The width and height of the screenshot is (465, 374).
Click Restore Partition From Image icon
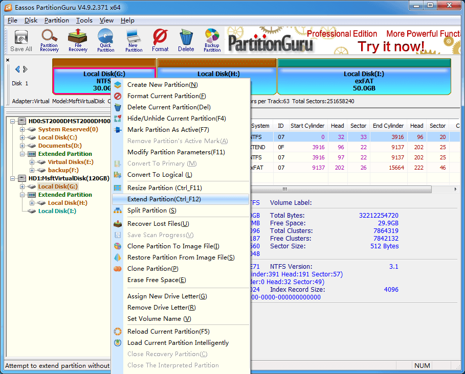click(x=118, y=258)
